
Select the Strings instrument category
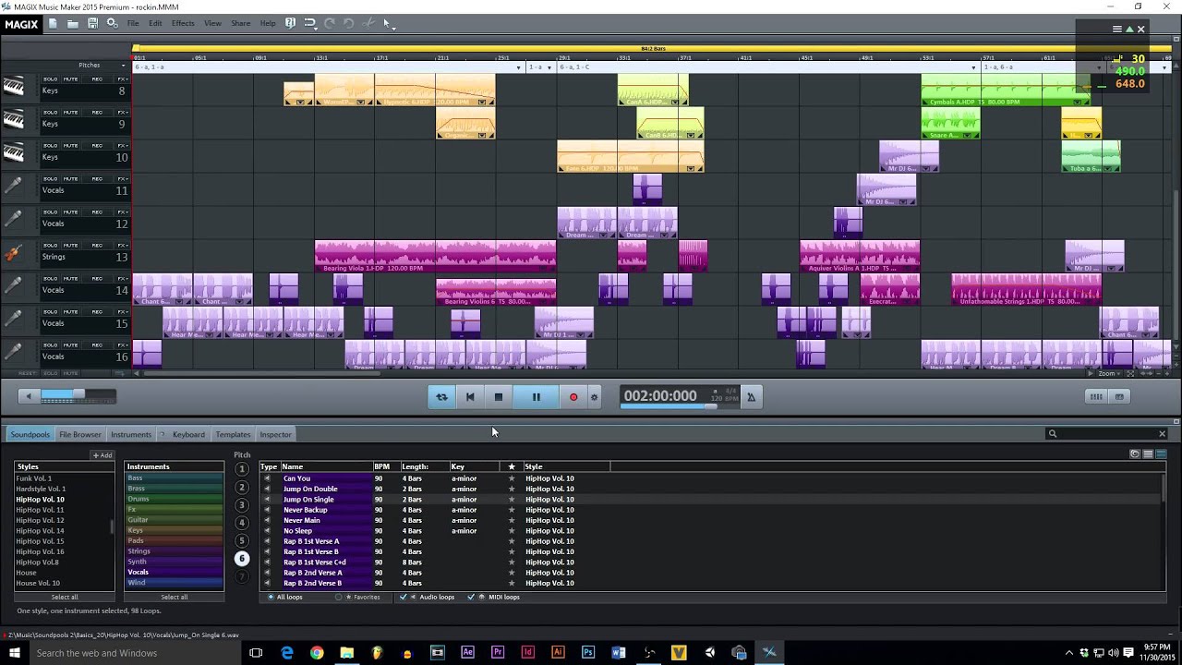pyautogui.click(x=174, y=551)
